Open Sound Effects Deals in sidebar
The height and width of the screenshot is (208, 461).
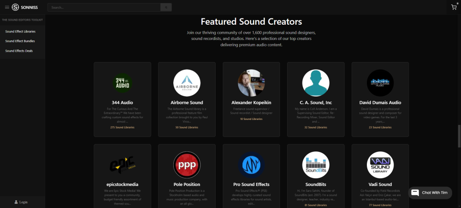(x=19, y=51)
